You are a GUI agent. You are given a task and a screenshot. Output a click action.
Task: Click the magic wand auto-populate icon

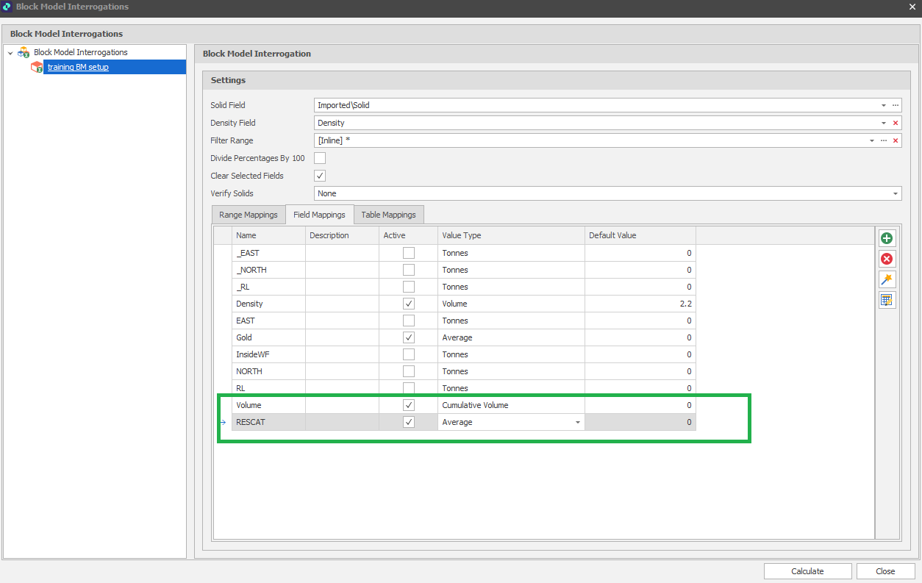(x=887, y=279)
